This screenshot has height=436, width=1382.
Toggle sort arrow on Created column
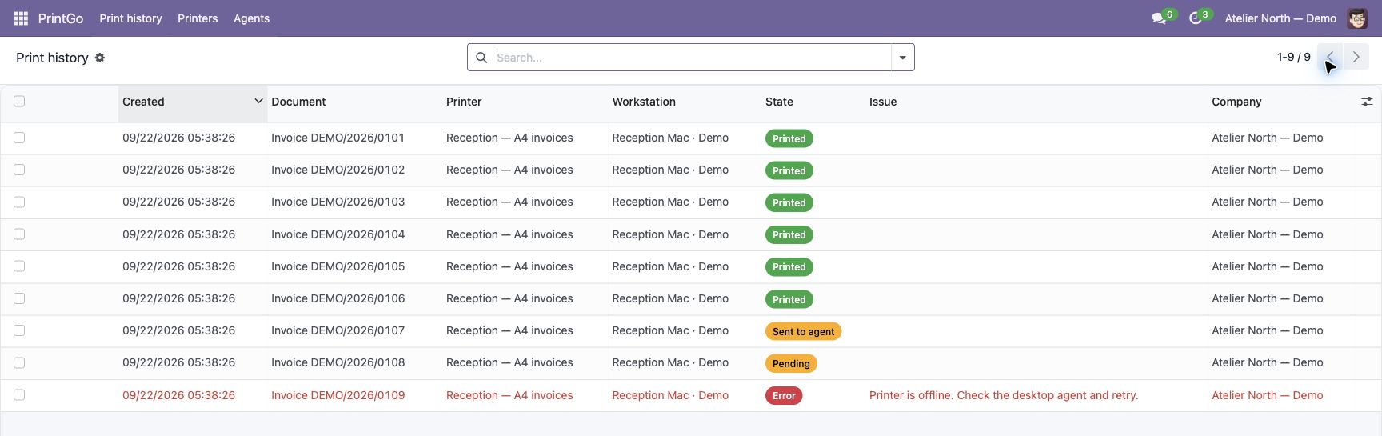[x=258, y=101]
